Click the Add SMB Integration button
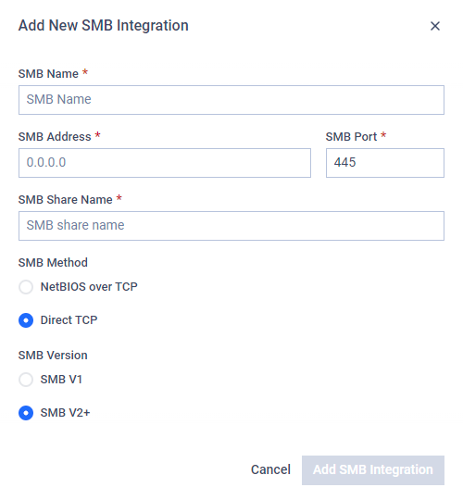This screenshot has height=500, width=463. (x=373, y=470)
